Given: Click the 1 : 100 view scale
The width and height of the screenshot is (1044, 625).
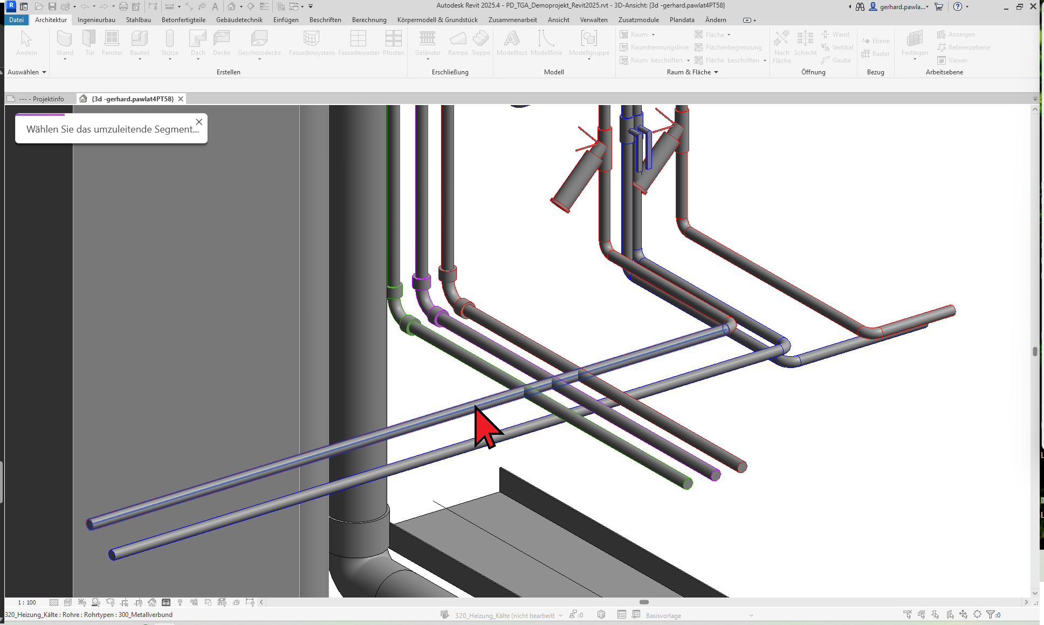Looking at the screenshot, I should pos(27,602).
